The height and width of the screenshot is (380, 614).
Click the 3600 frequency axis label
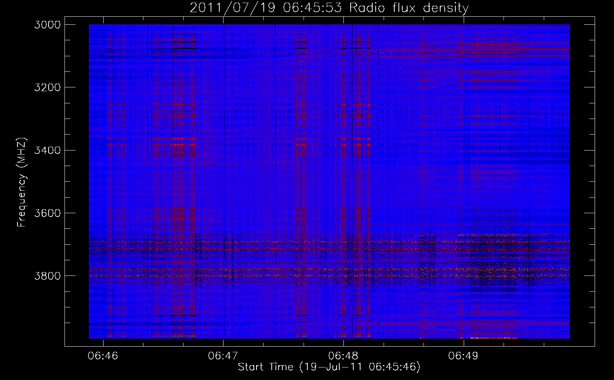(47, 213)
